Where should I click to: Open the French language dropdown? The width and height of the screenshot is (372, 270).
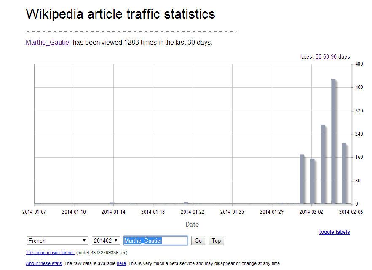point(57,241)
